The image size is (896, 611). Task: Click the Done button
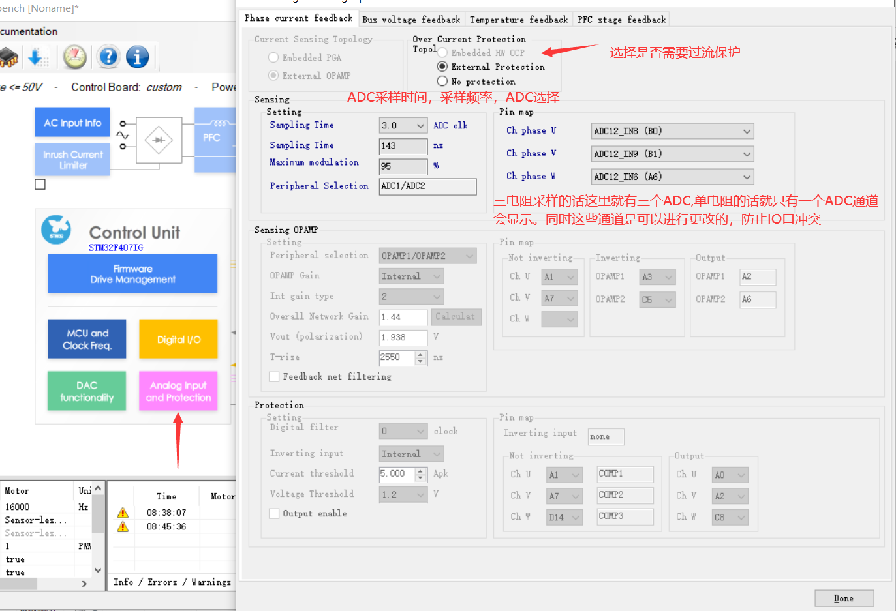(x=844, y=598)
